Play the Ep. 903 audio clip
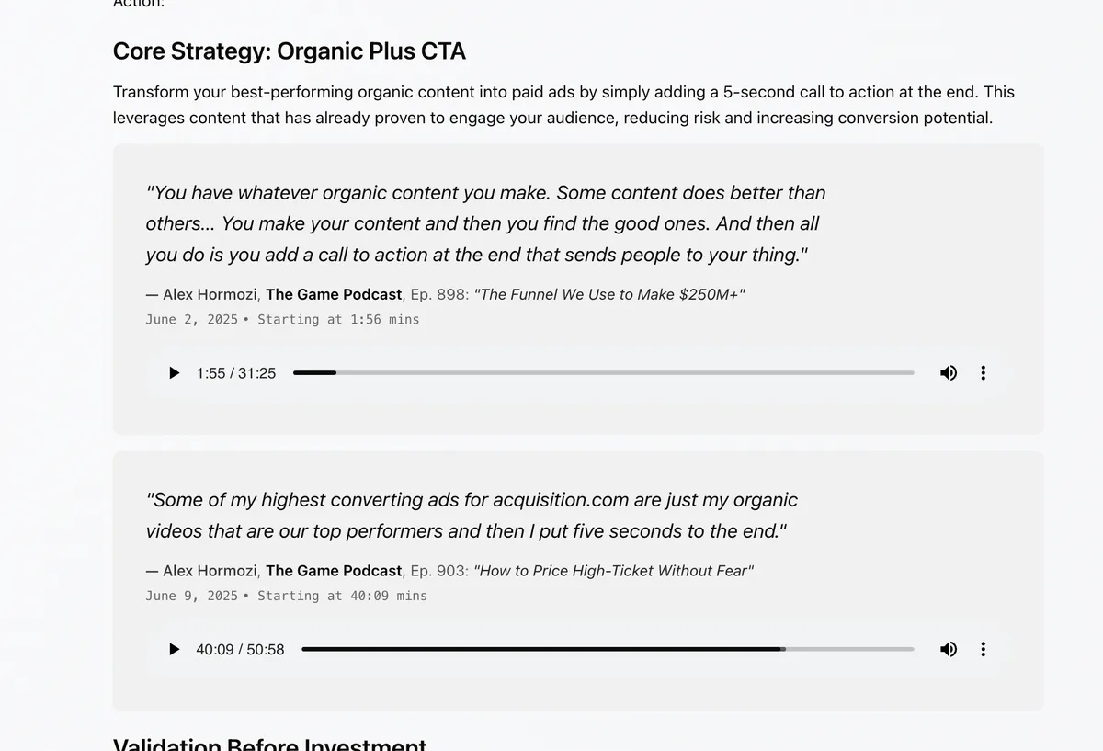The width and height of the screenshot is (1103, 751). pos(175,650)
